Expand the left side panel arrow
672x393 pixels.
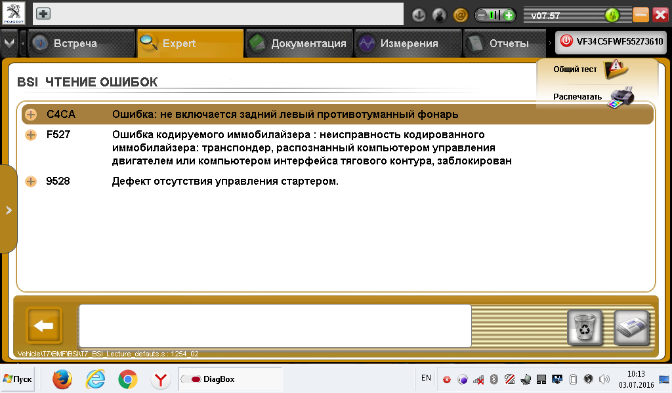point(9,210)
